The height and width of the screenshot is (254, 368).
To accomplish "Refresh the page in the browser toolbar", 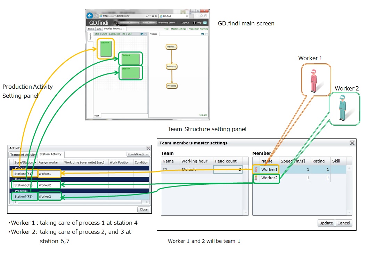I will coord(156,15).
